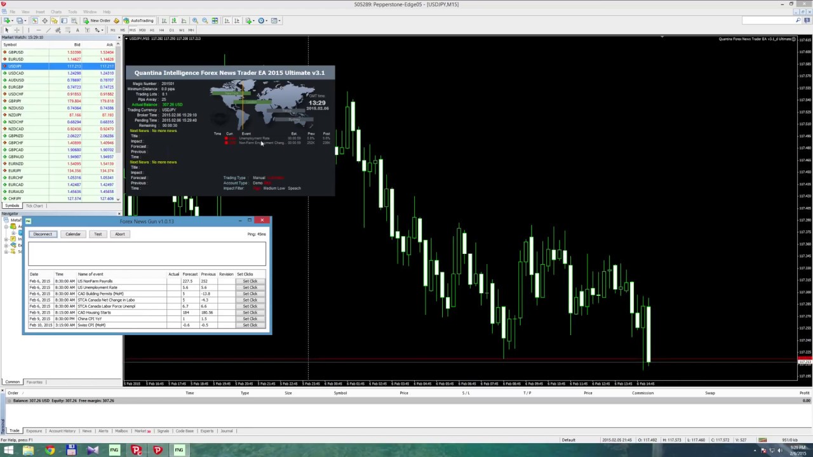This screenshot has height=457, width=813.
Task: Select the crosshair tool
Action: [17, 30]
